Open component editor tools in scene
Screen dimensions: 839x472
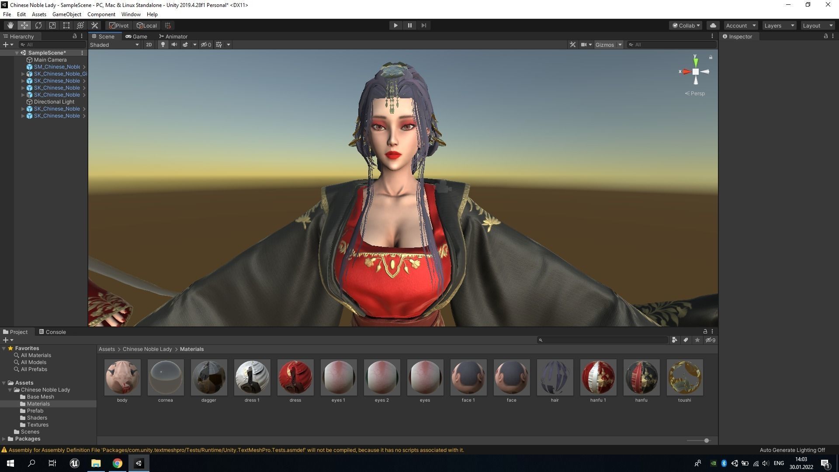(572, 45)
